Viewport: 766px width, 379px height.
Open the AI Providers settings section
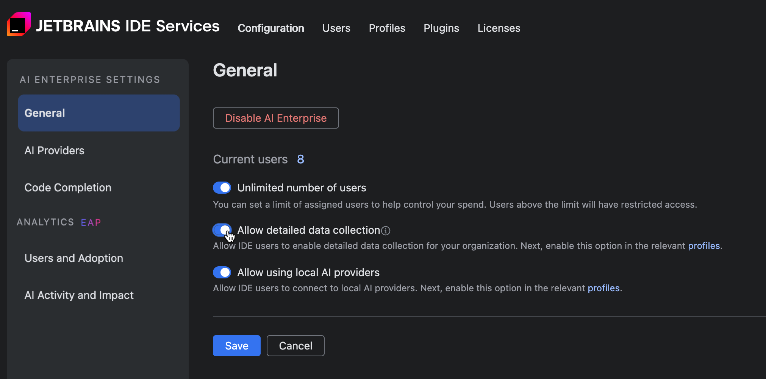(54, 150)
